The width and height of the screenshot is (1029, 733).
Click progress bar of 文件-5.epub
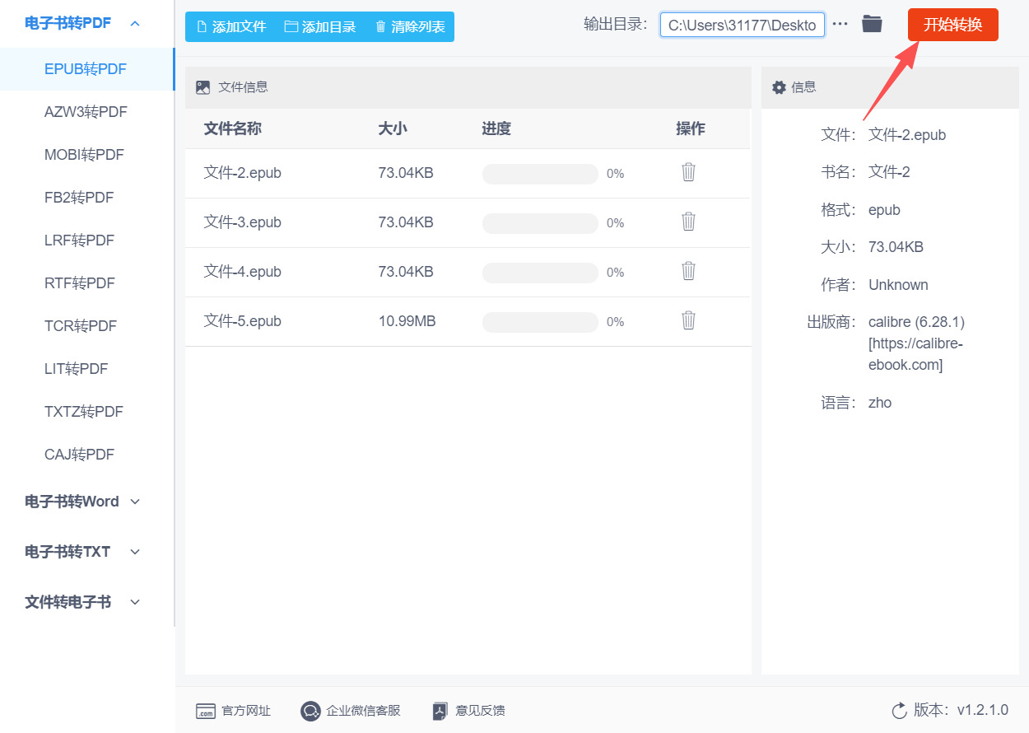click(x=540, y=322)
